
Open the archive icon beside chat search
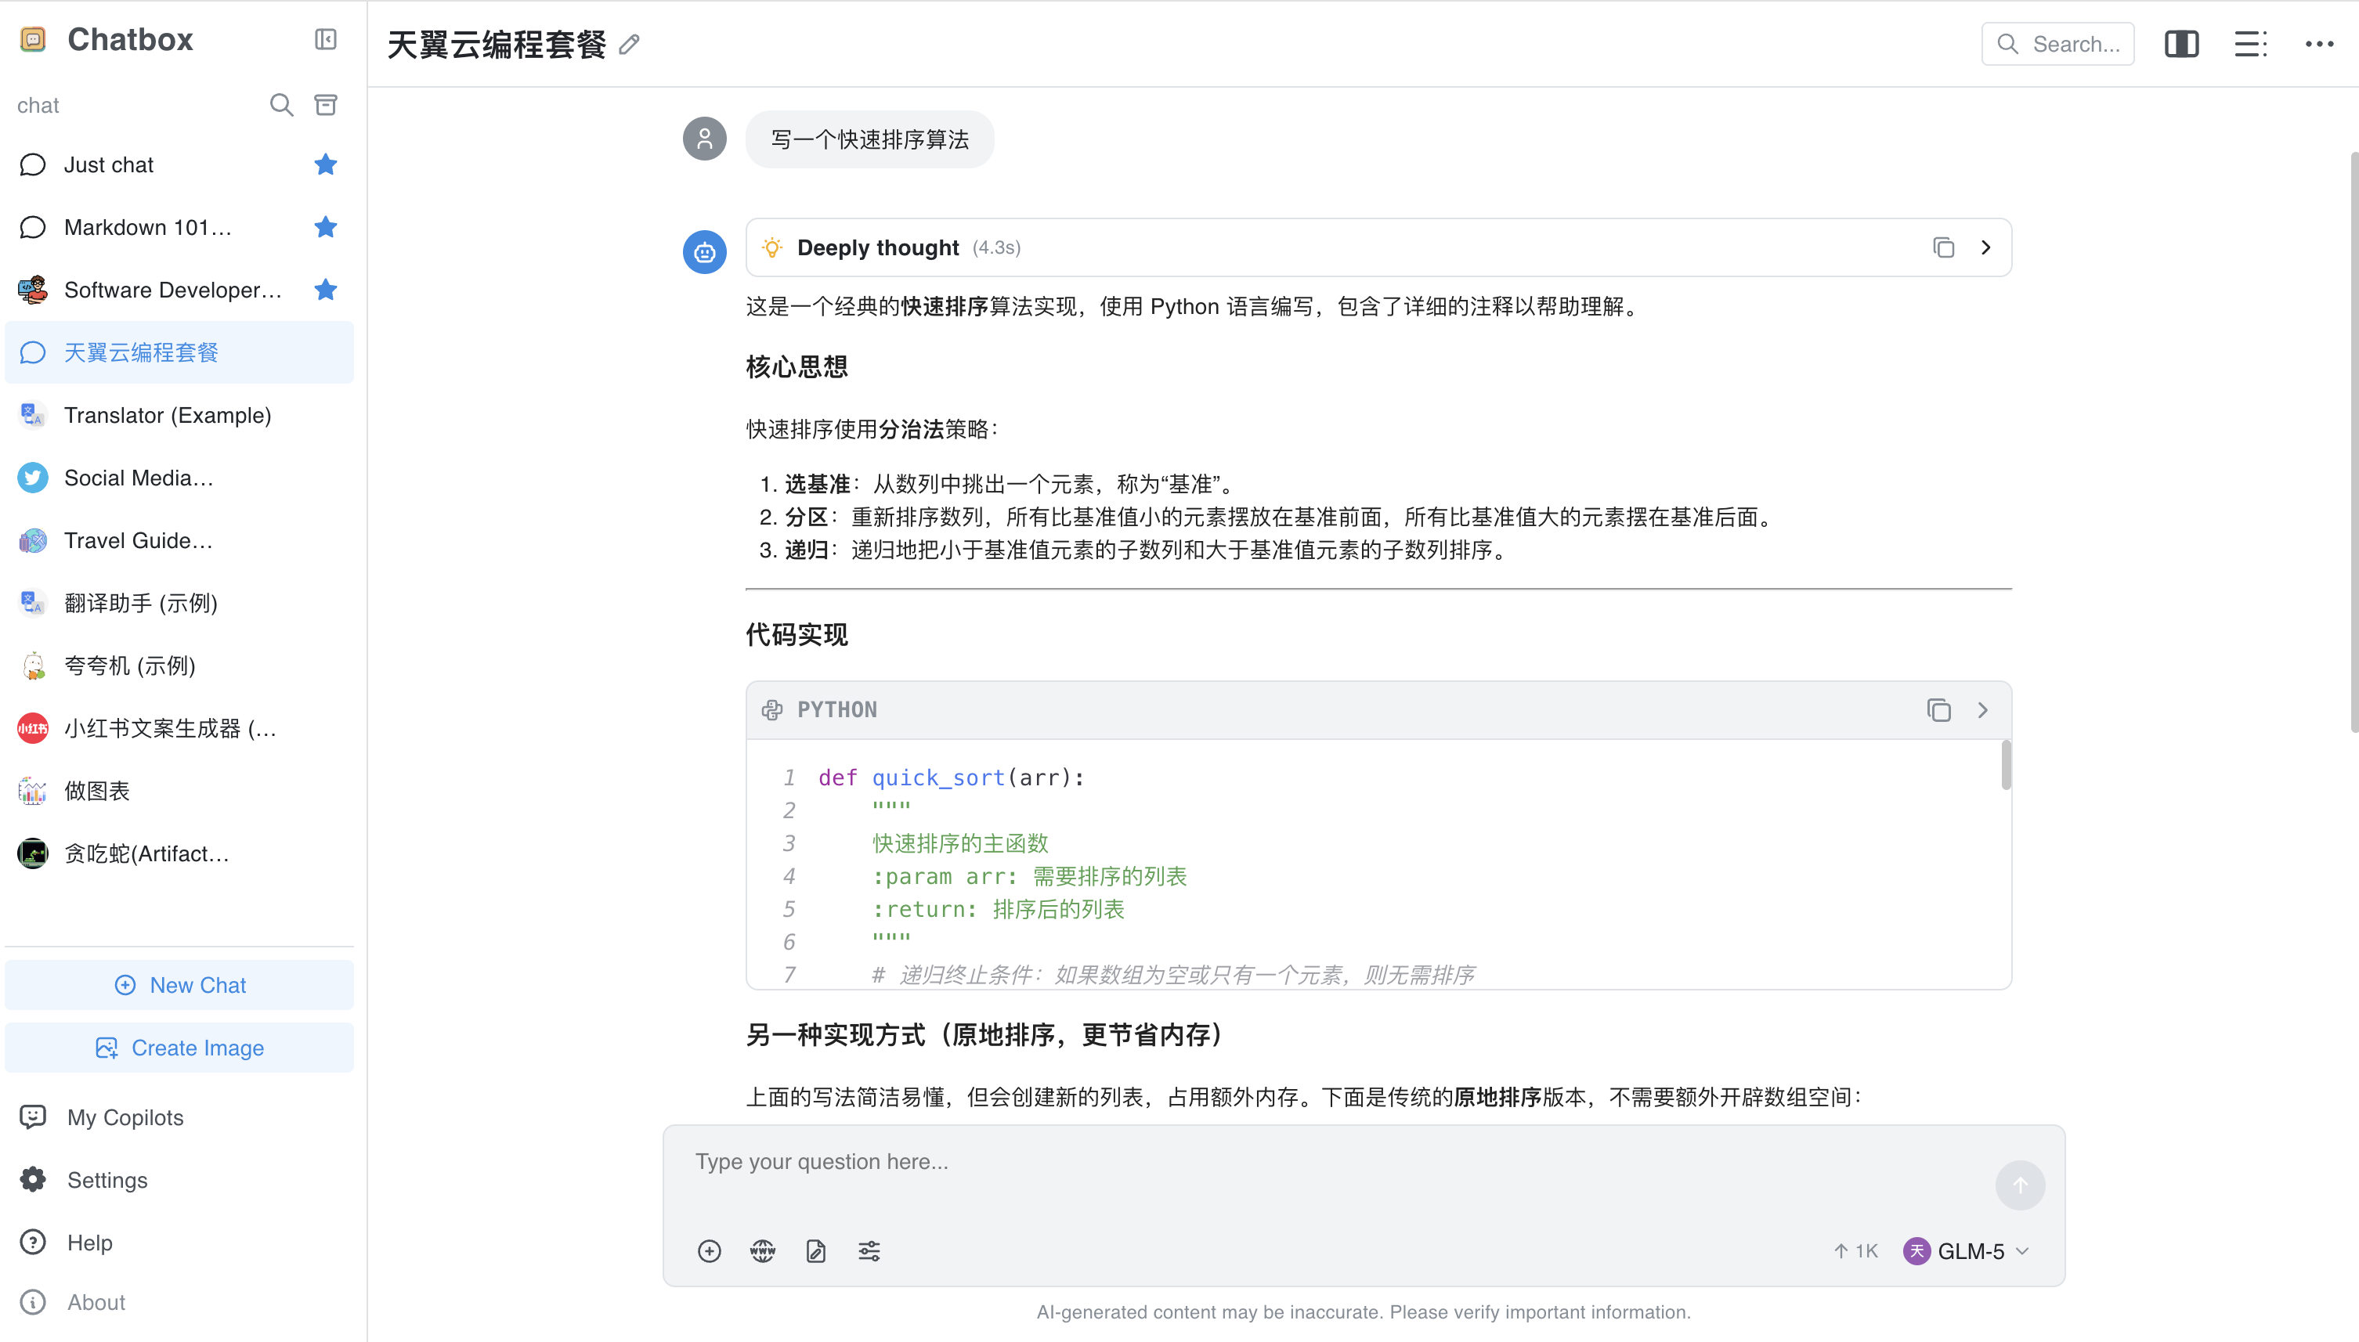(325, 105)
